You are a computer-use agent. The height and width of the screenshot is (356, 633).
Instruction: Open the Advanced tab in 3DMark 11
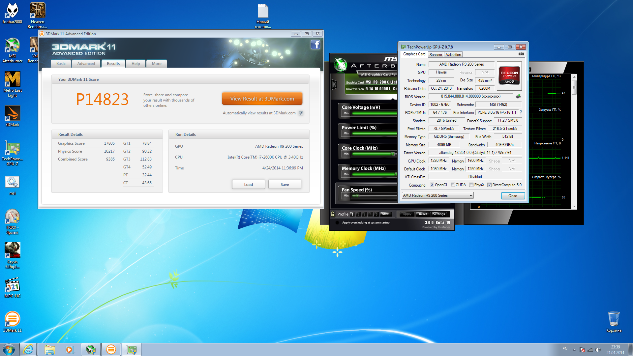tap(86, 64)
